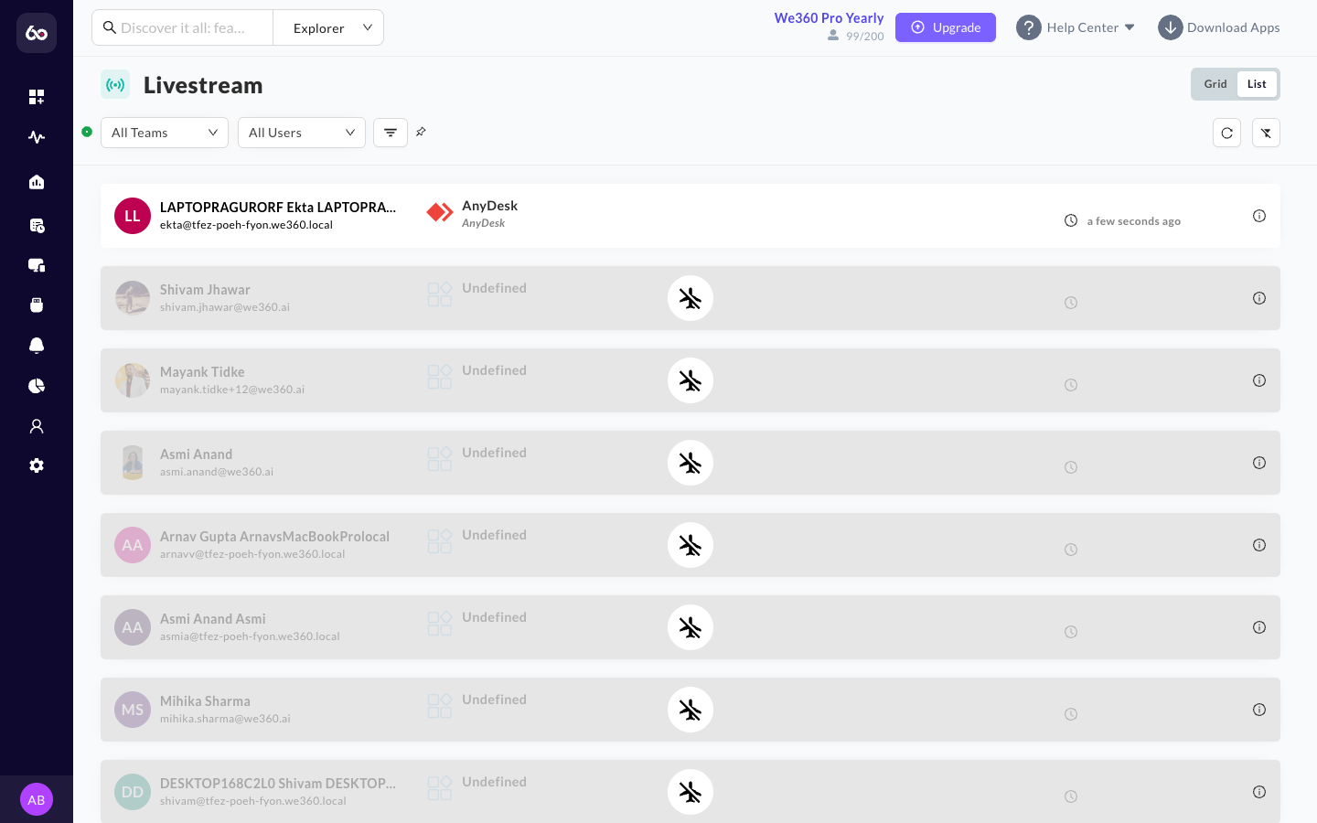
Task: Expand the All Users dropdown
Action: pyautogui.click(x=302, y=133)
